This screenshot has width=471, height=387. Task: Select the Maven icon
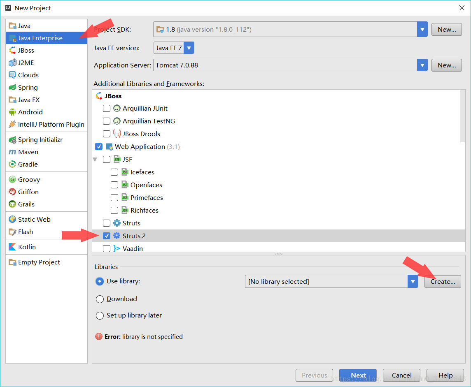[12, 152]
